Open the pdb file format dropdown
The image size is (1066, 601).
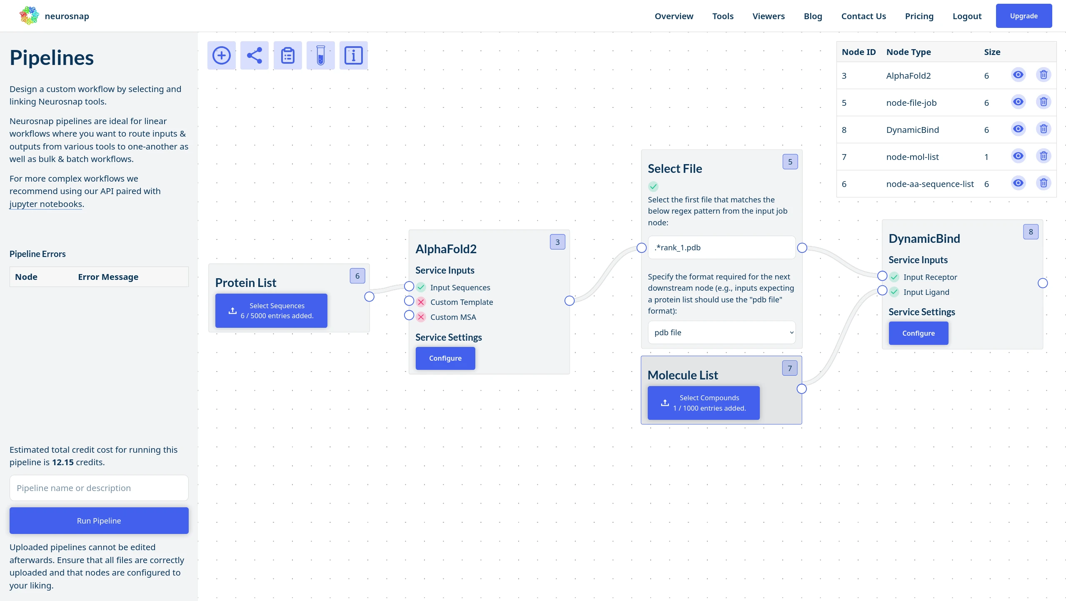coord(721,332)
